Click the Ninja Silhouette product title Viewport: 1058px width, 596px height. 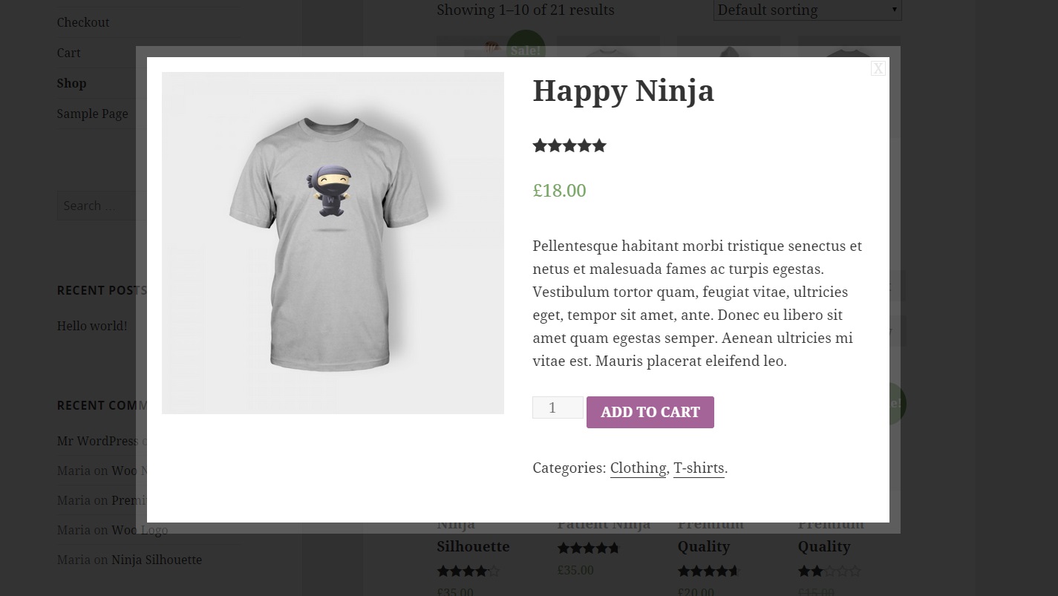[473, 546]
